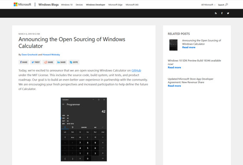This screenshot has width=243, height=165.
Task: Select the Windows Developer menu item
Action: (95, 5)
